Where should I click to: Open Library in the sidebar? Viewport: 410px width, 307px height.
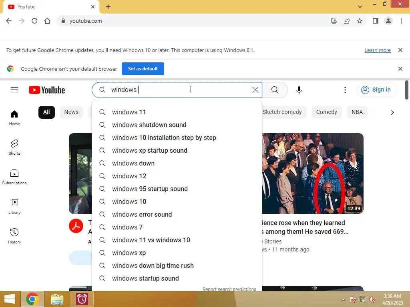14,207
